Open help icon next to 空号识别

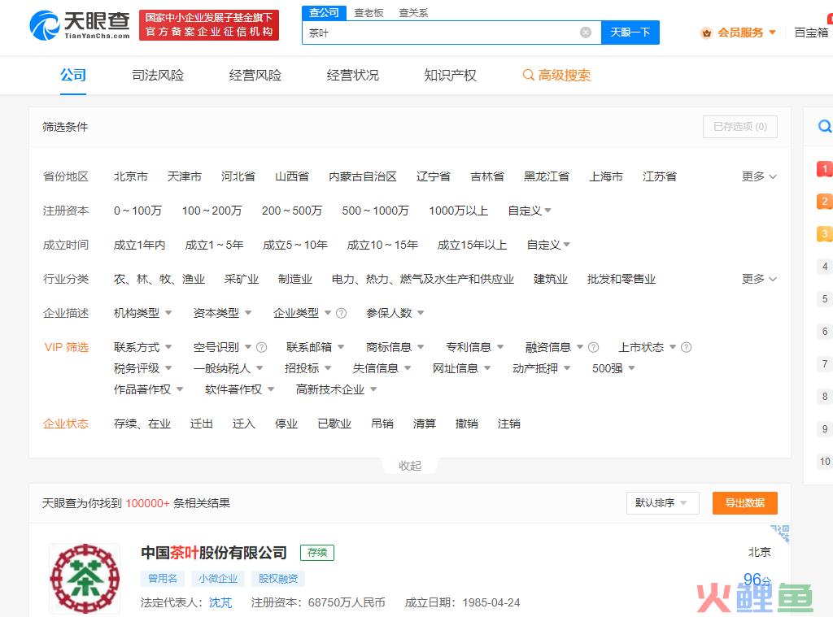click(261, 347)
